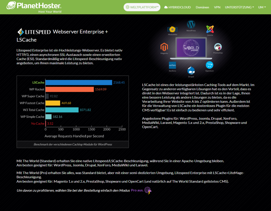Click the dark grey WP Super Cache bar

click(x=47, y=96)
